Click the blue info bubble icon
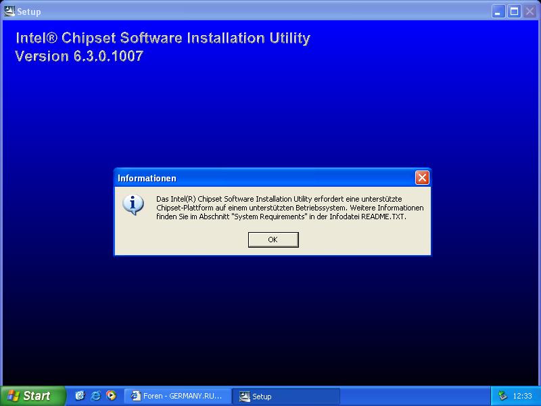 133,204
